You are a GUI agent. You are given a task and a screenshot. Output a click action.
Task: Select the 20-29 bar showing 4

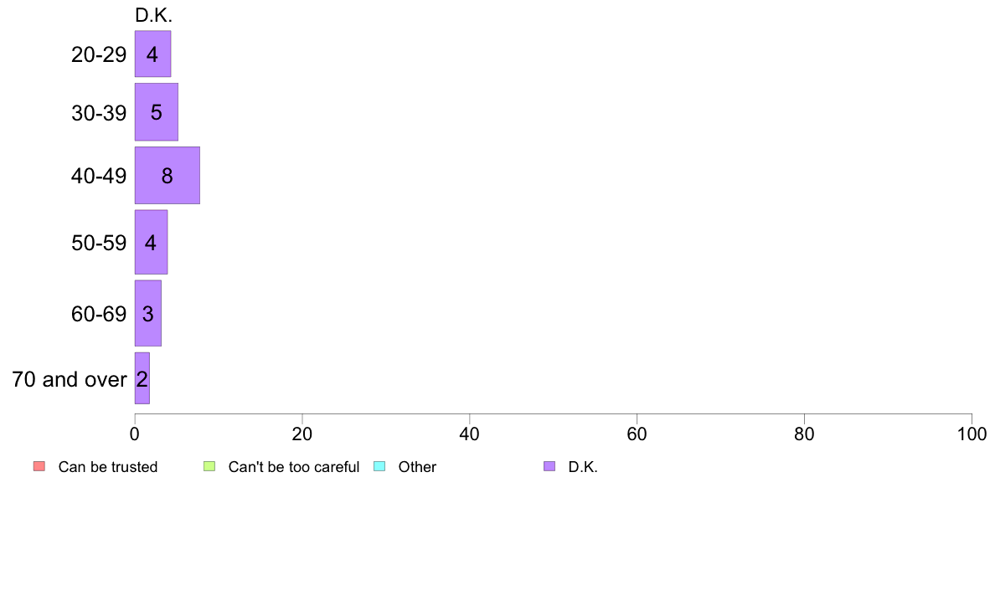pyautogui.click(x=153, y=54)
